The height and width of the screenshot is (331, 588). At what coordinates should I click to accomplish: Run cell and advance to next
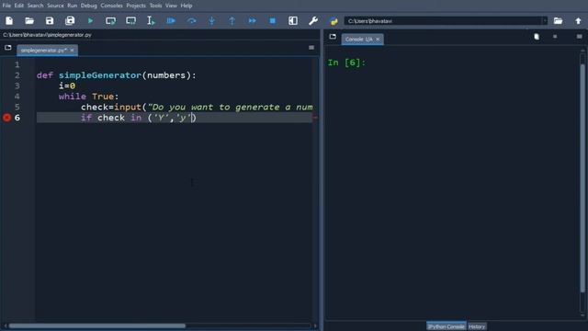tap(130, 20)
